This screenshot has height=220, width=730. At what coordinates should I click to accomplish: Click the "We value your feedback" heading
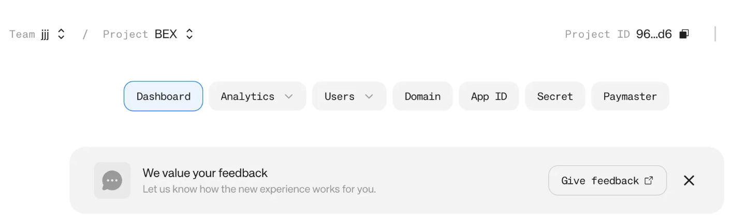click(x=205, y=172)
